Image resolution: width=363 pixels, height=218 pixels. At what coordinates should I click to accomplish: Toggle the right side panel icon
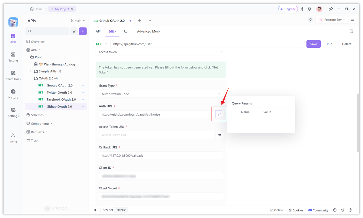(351, 31)
